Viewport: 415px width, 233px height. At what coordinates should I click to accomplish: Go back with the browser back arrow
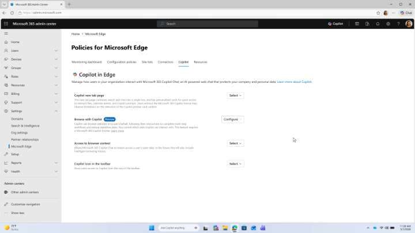[x=4, y=13]
